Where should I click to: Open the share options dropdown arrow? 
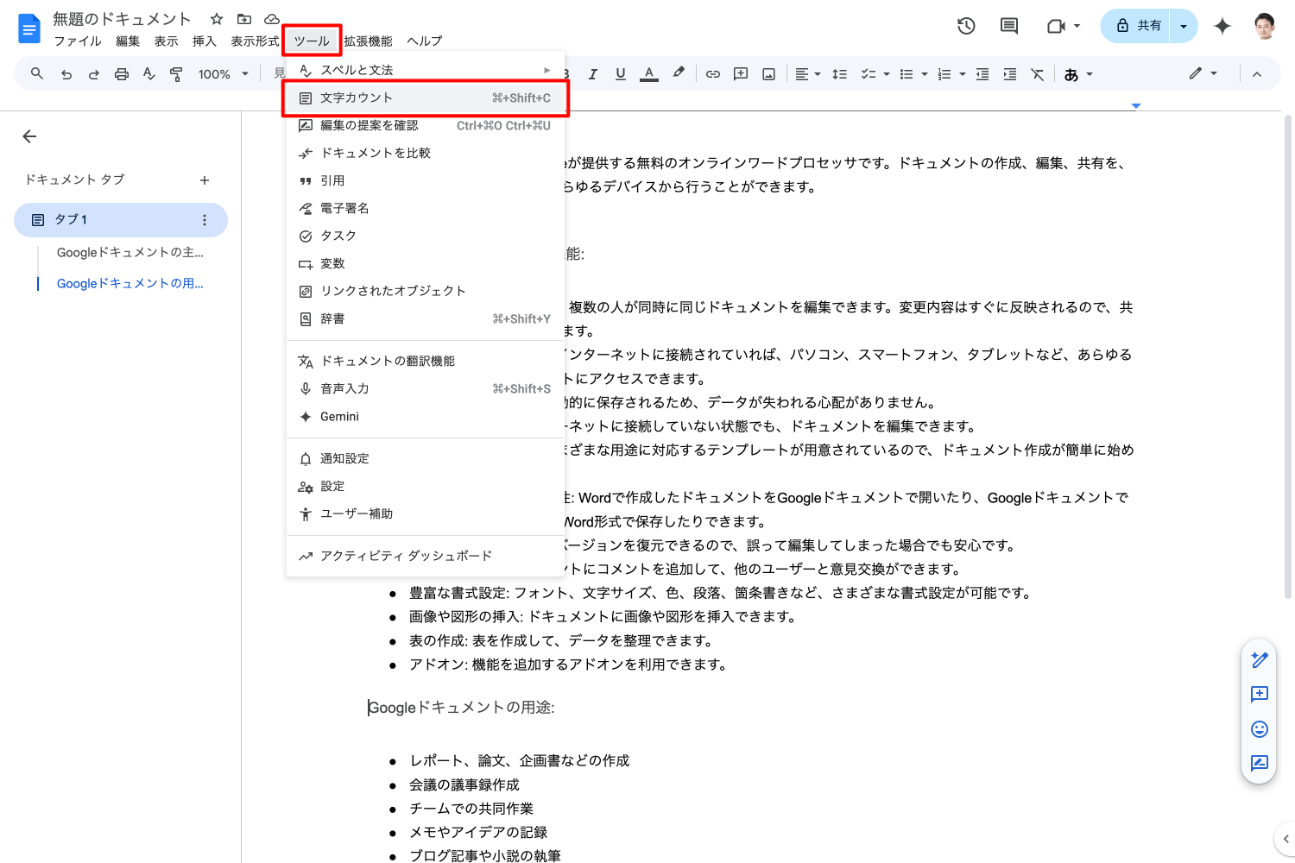pos(1184,26)
